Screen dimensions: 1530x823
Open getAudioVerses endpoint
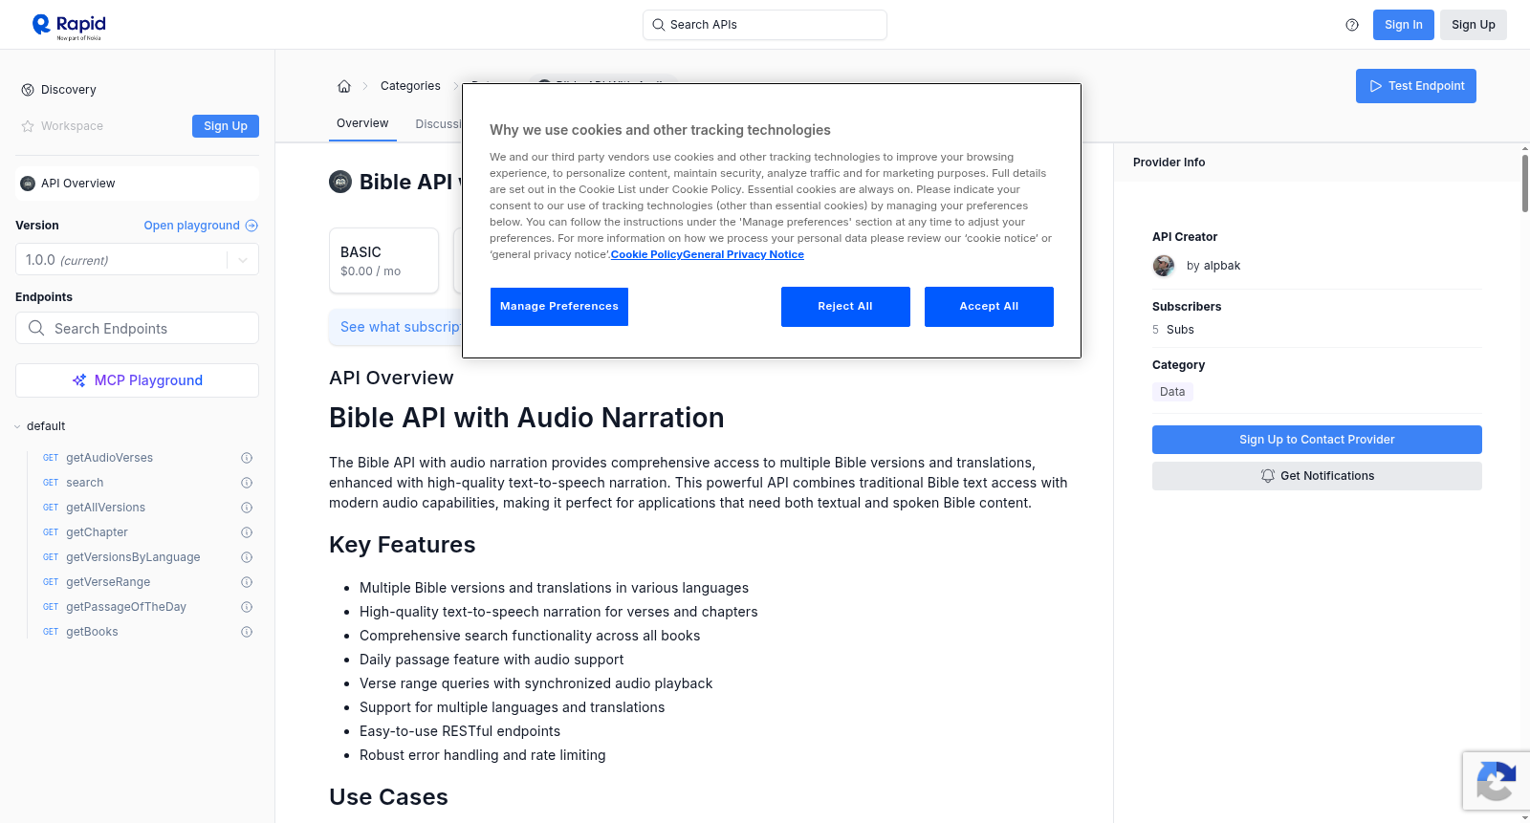[x=109, y=458]
